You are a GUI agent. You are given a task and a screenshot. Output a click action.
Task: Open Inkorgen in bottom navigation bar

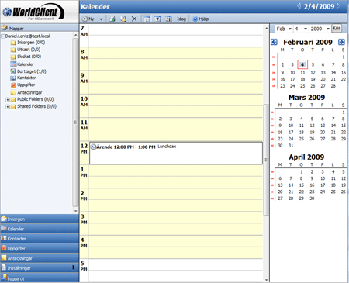[x=40, y=219]
